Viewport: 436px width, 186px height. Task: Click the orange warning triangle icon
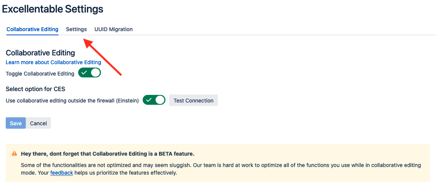click(x=14, y=153)
